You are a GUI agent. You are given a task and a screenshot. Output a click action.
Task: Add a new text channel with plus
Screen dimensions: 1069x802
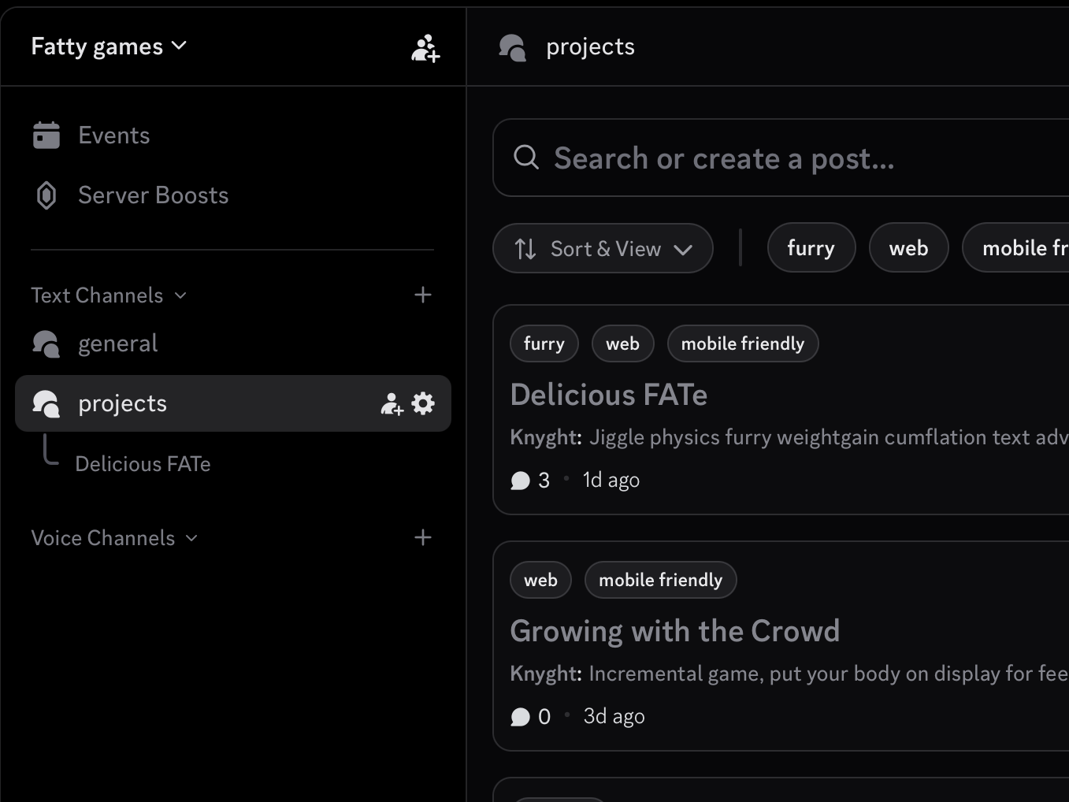[x=423, y=295]
